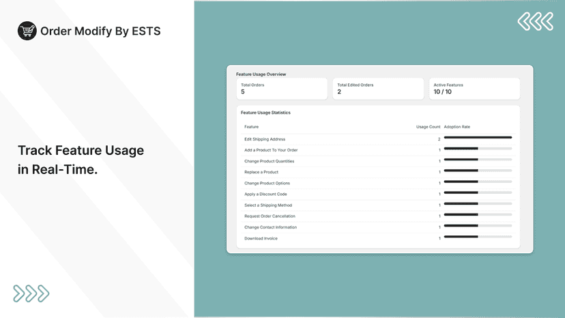Select the Change Contact Information row
This screenshot has width=565, height=318.
point(378,227)
